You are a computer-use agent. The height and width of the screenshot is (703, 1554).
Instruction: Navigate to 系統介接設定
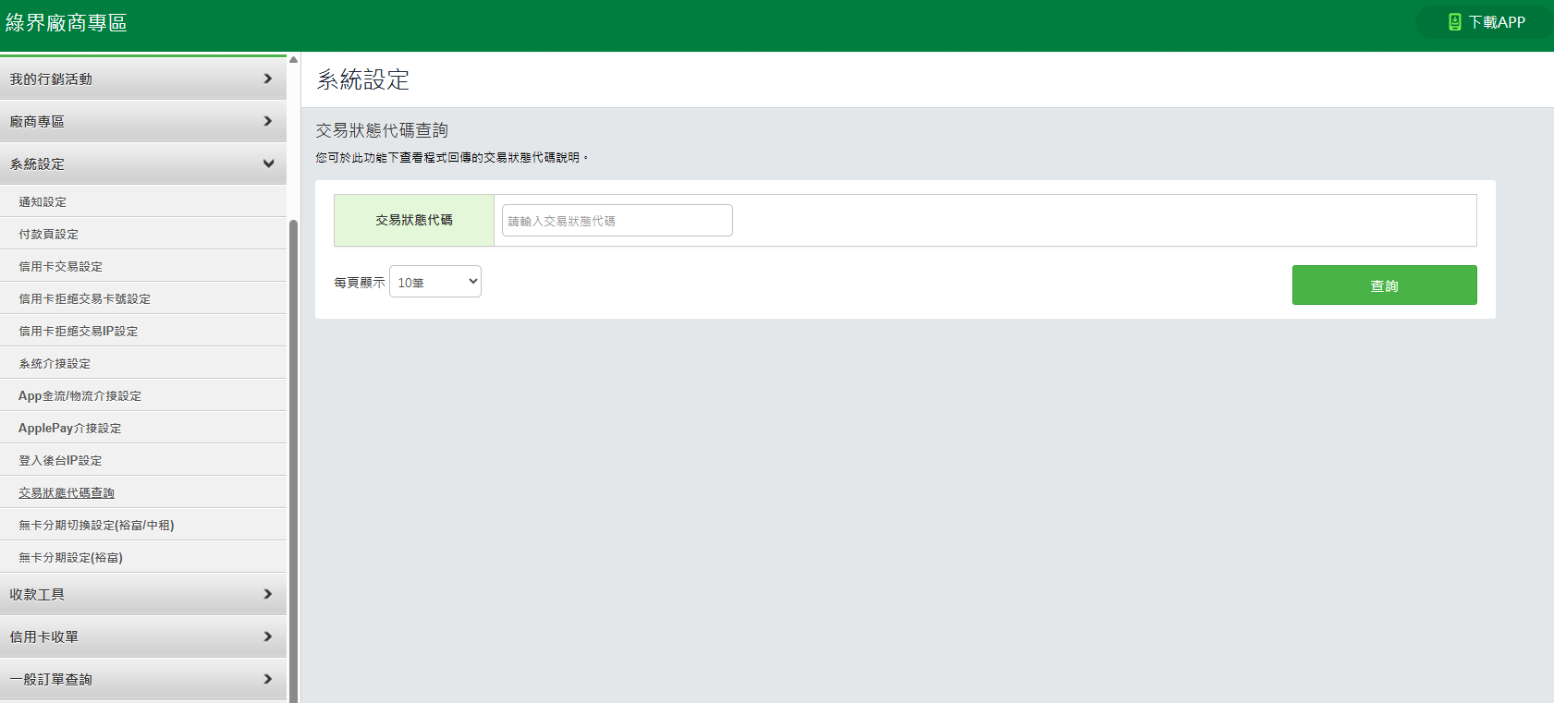pyautogui.click(x=55, y=364)
